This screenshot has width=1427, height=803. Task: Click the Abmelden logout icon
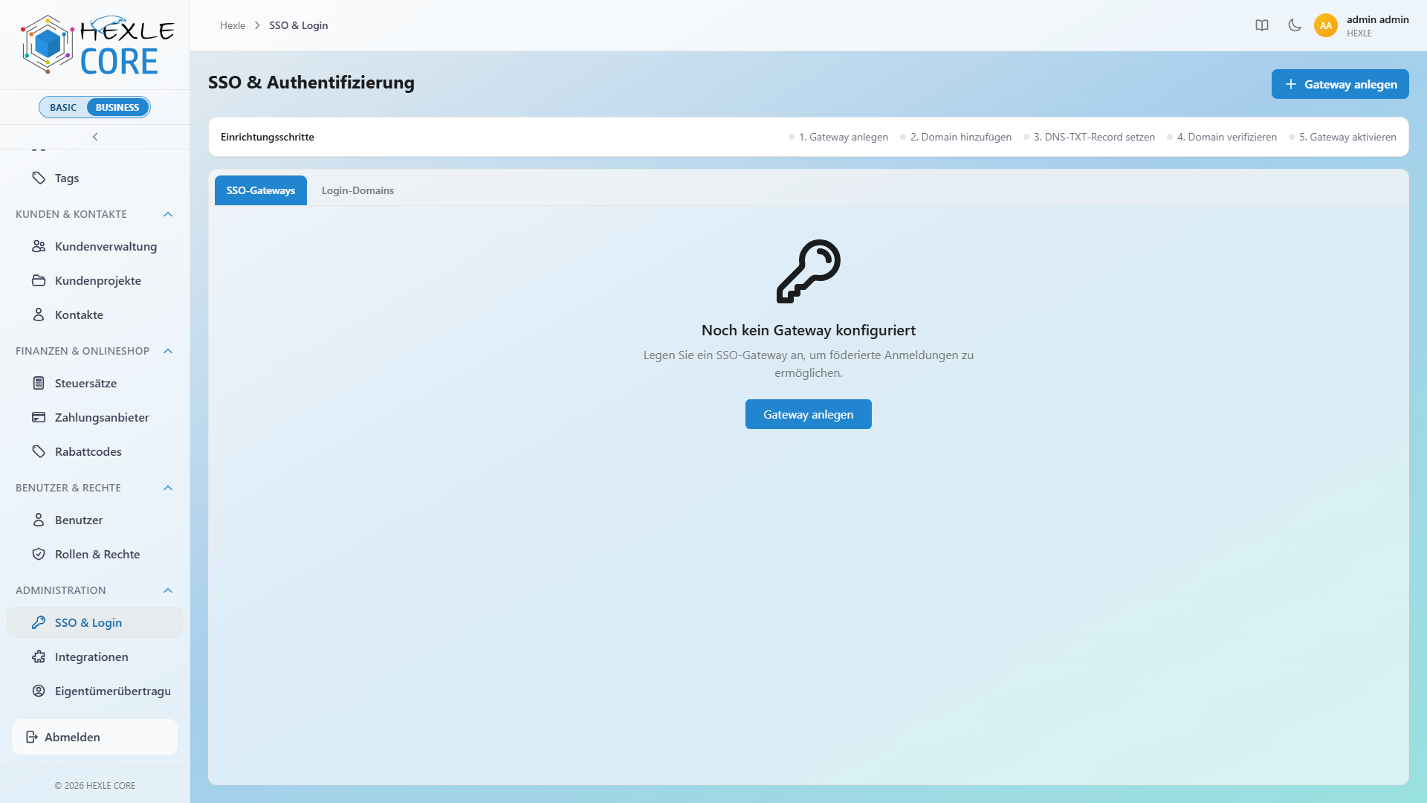pyautogui.click(x=32, y=737)
